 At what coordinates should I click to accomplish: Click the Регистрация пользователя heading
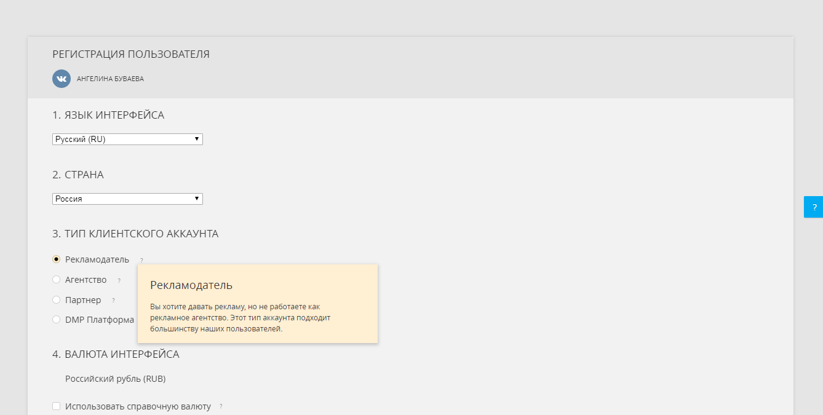(x=131, y=54)
